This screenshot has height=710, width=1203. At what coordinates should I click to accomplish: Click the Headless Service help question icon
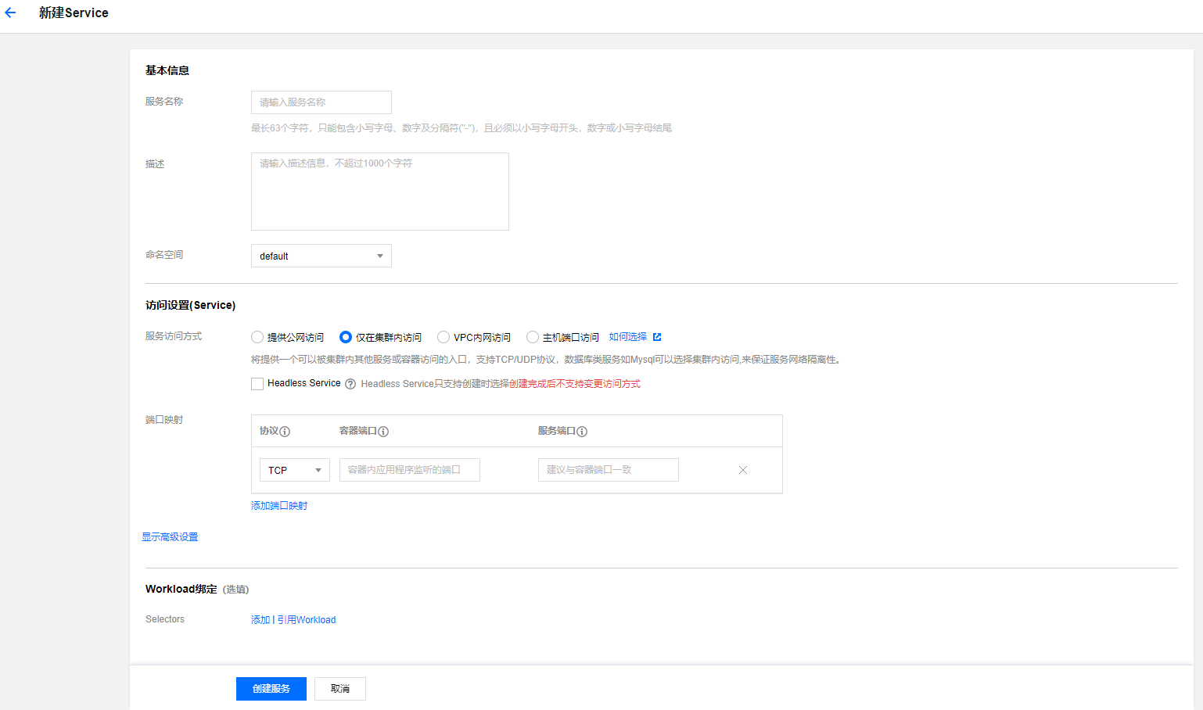(350, 384)
